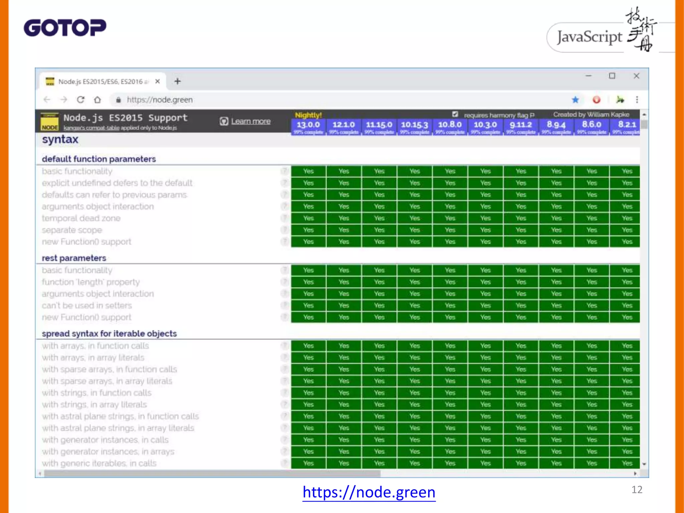Click help icon for explicit undefined defers row
Viewport: 684px width, 513px height.
pyautogui.click(x=284, y=183)
